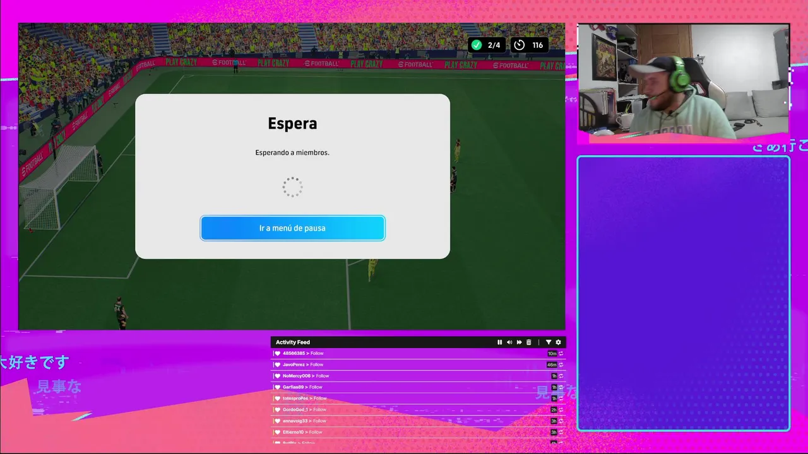Select the 'NoMercy006 > Follow' feed entry
The width and height of the screenshot is (808, 454).
tap(419, 376)
